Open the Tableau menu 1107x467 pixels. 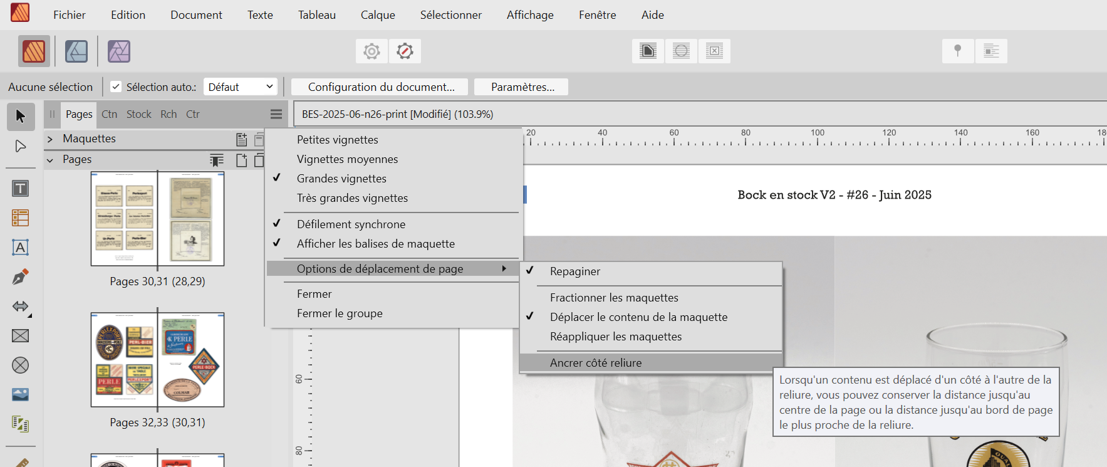(x=317, y=14)
